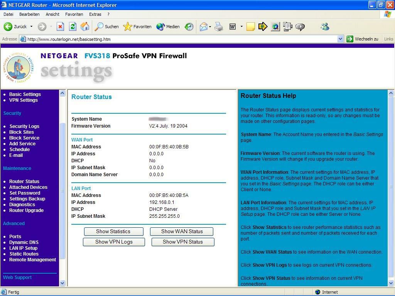Click the Zurück back arrow icon
Image resolution: width=395 pixels, height=296 pixels.
(8, 27)
